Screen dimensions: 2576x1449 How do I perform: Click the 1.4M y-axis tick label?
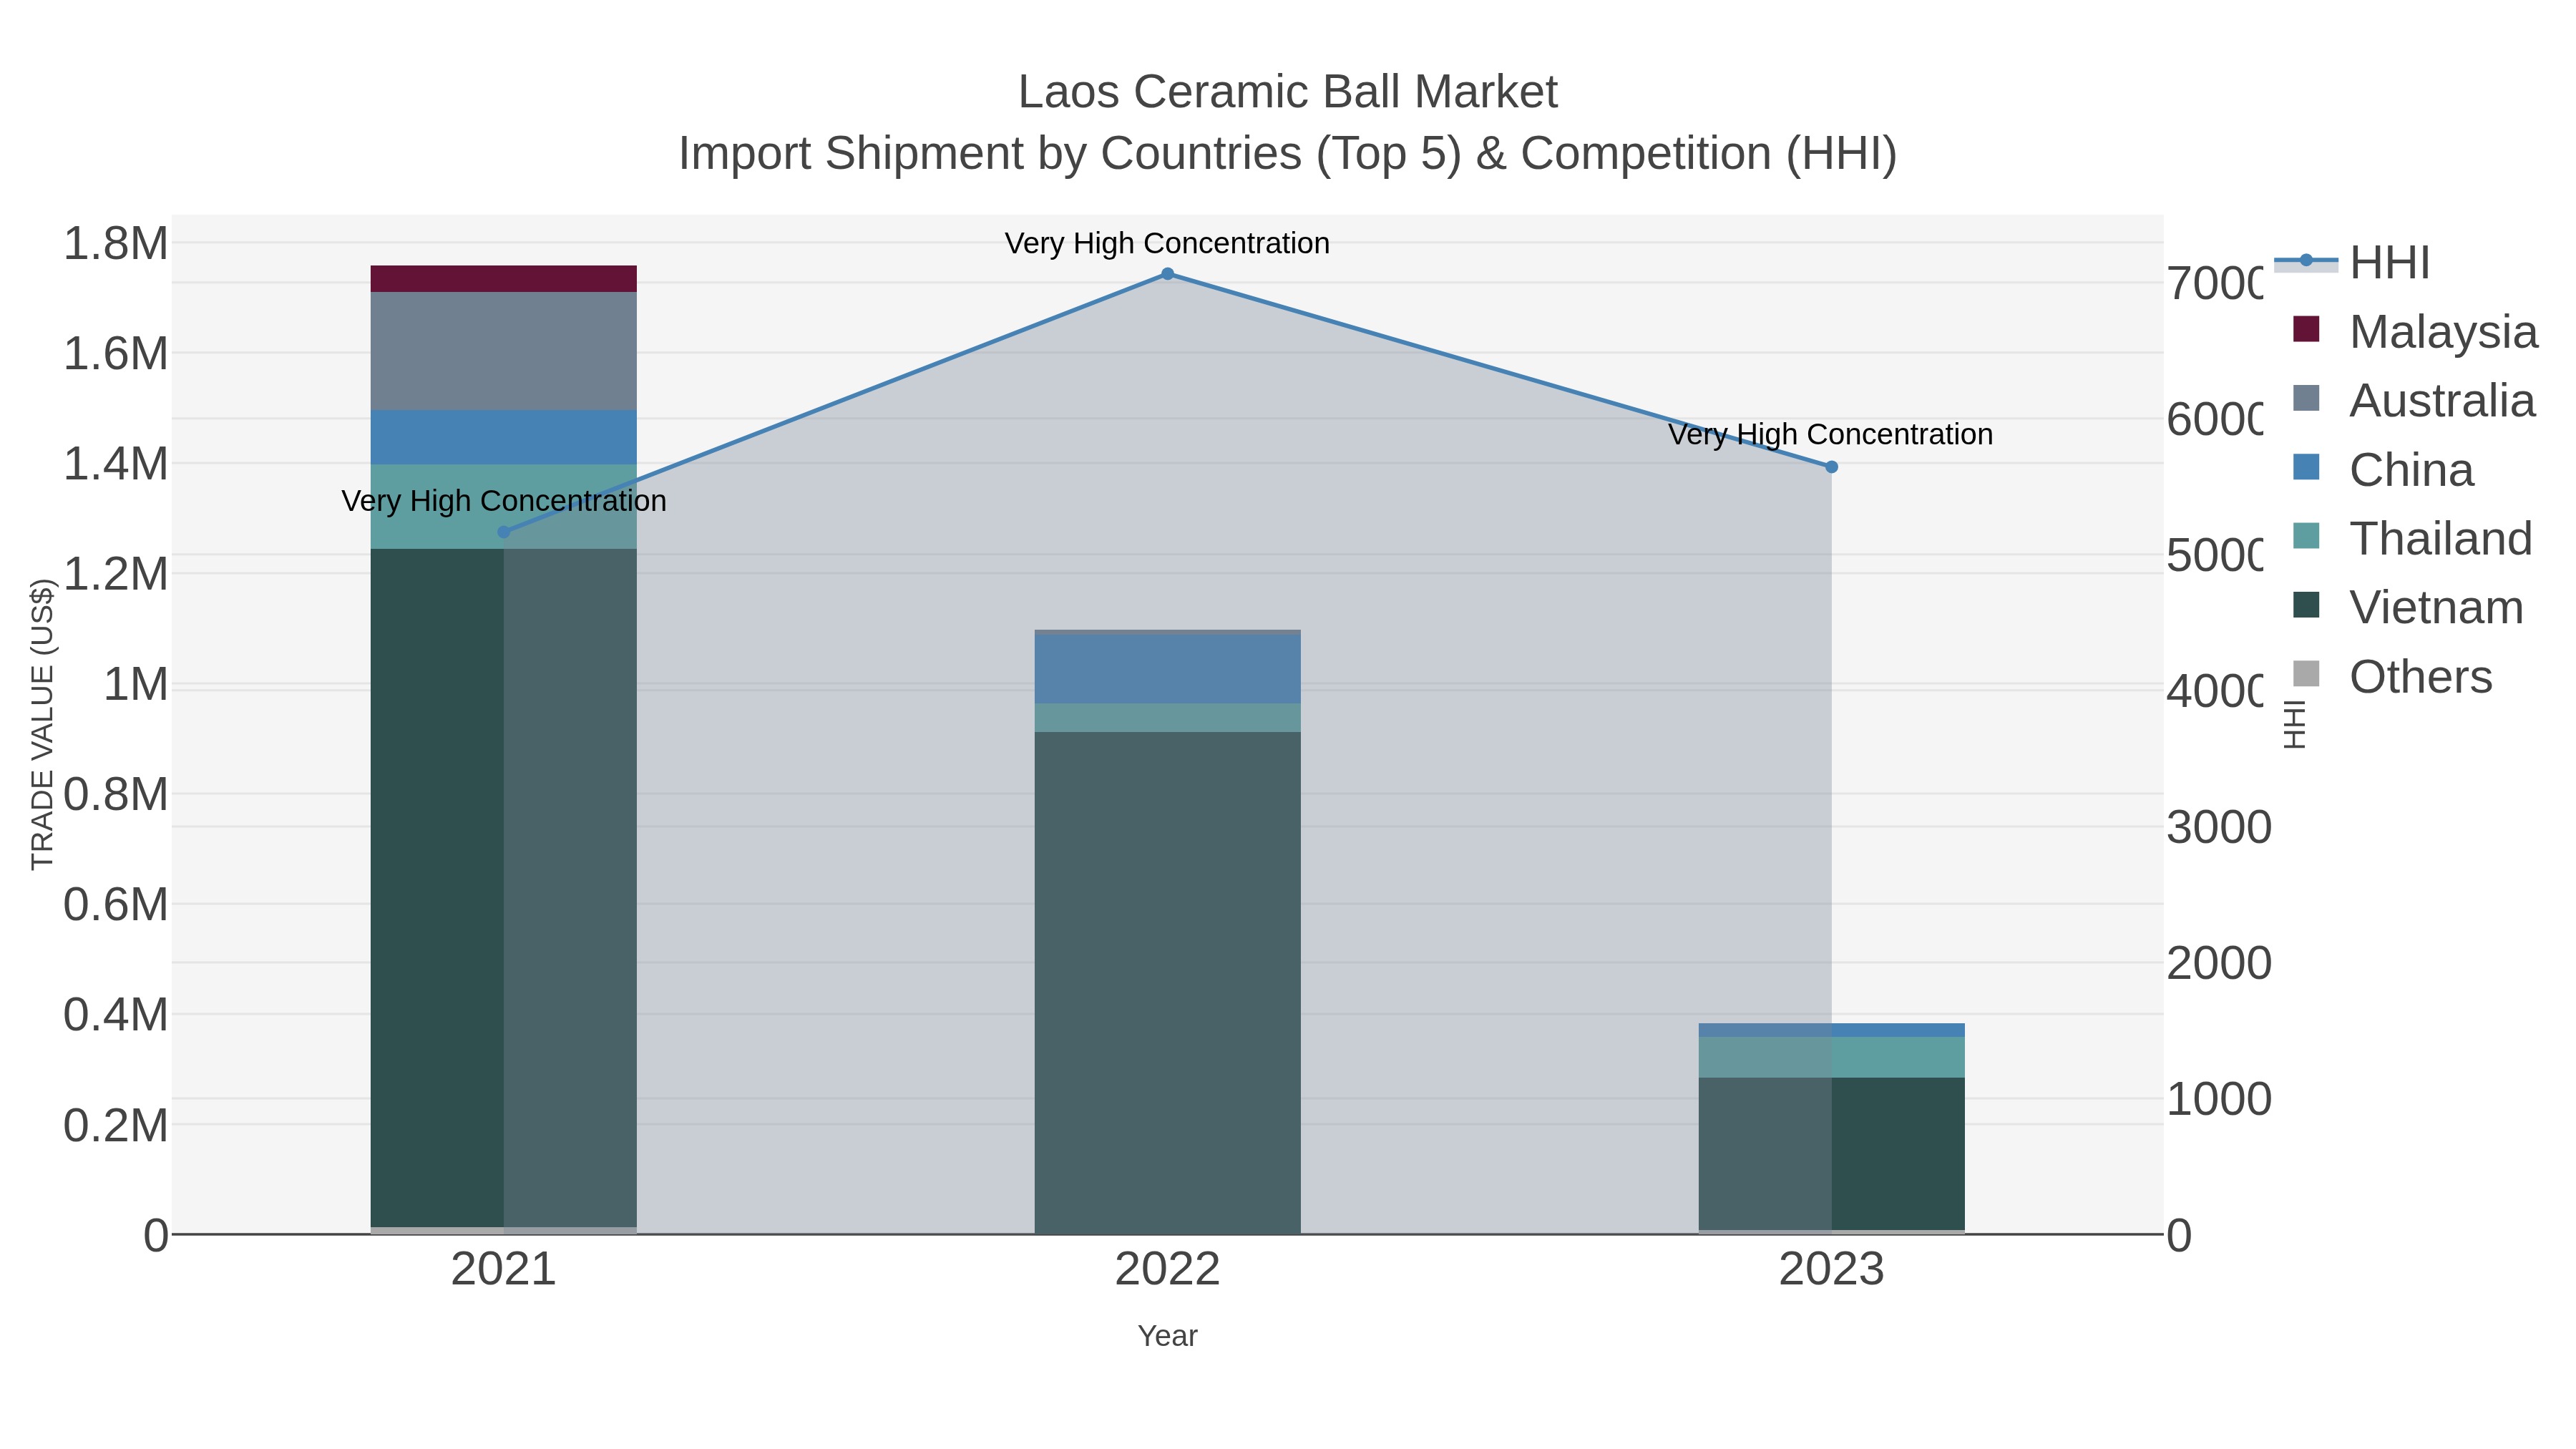click(x=116, y=464)
